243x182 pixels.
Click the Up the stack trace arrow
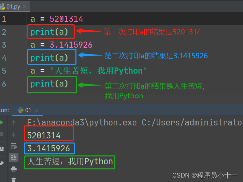[x=14, y=123]
